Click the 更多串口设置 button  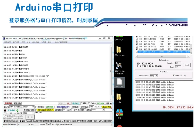click(29, 110)
